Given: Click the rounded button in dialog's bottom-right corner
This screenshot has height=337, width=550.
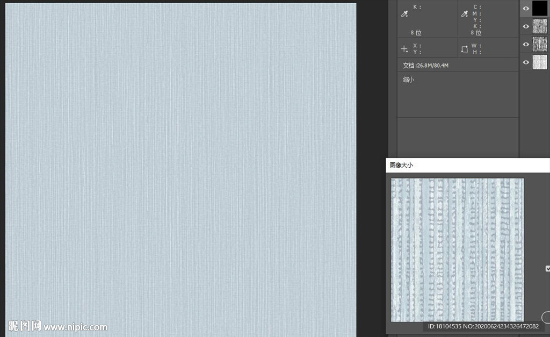Looking at the screenshot, I should pyautogui.click(x=546, y=317).
